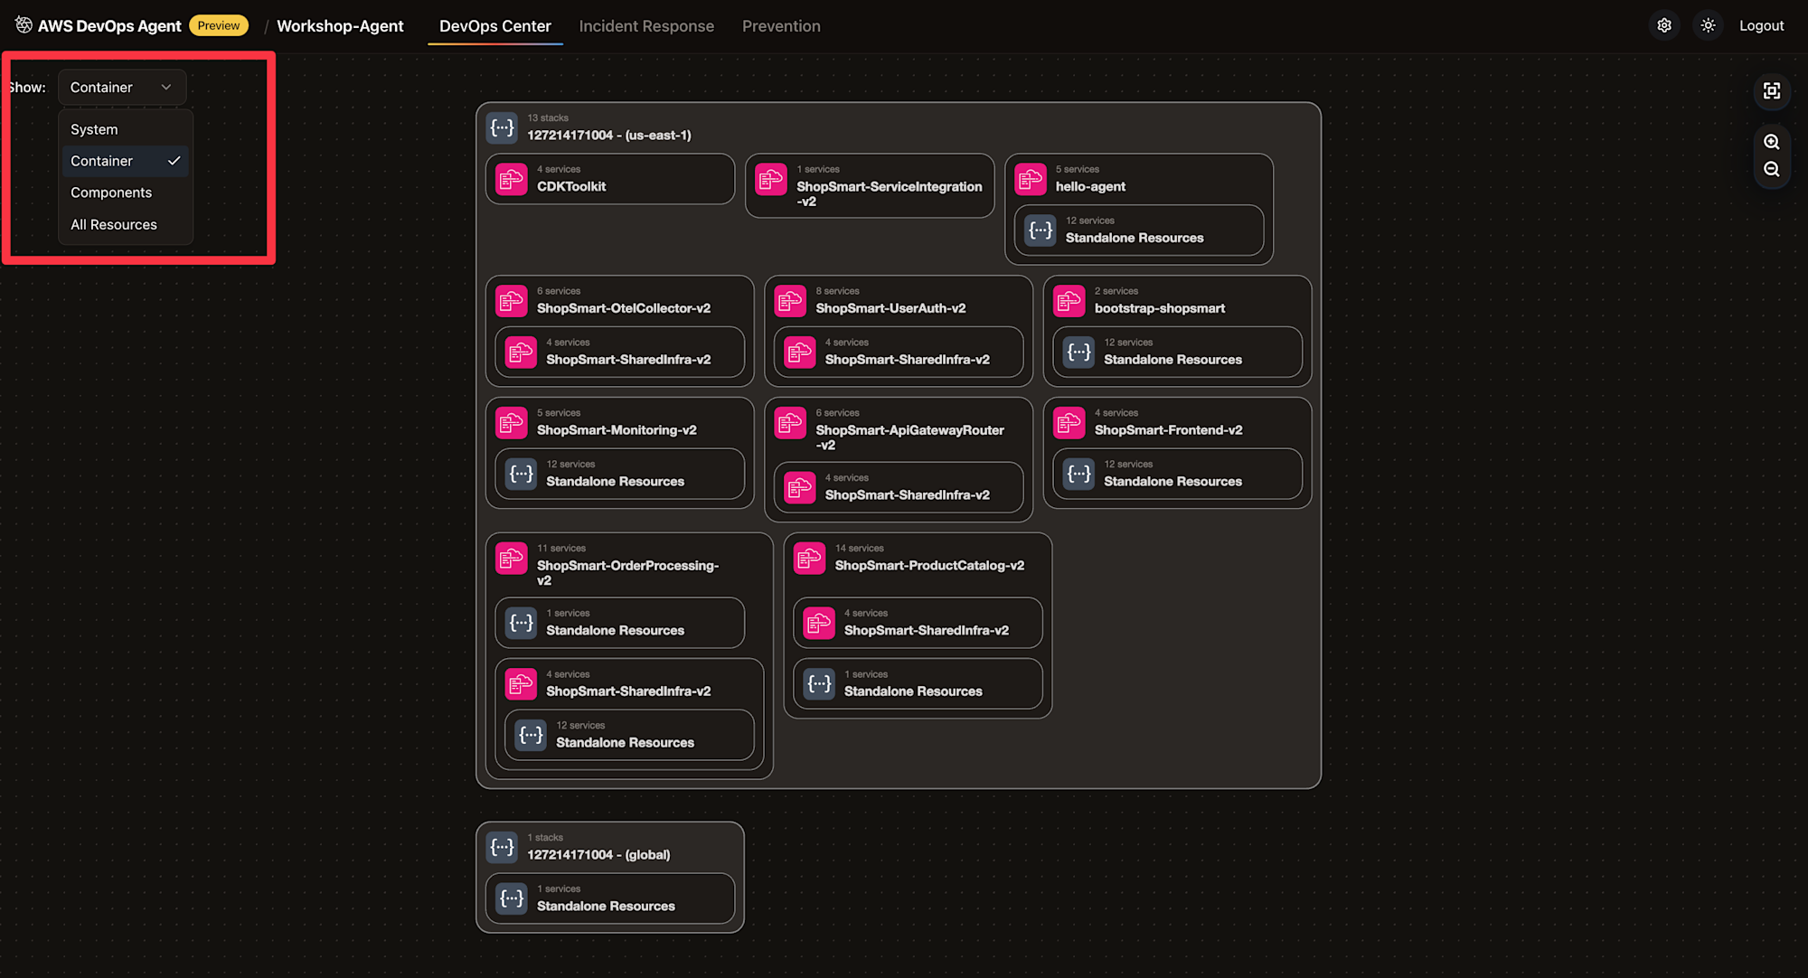Choose System view in Show list

[94, 129]
